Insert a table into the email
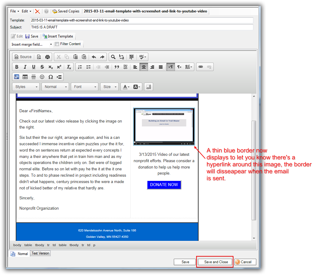 point(25,77)
